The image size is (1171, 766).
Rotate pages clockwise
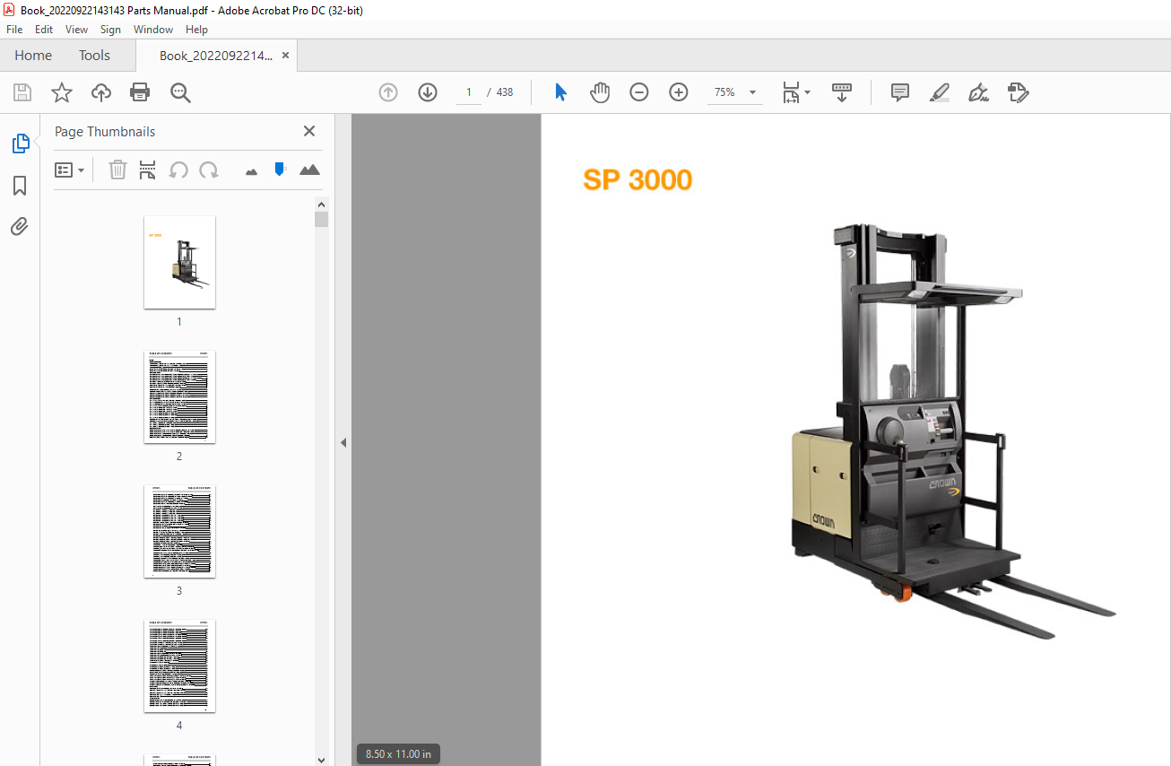(x=209, y=170)
